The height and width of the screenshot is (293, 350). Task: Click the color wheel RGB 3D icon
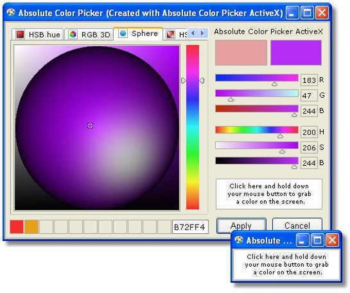pos(73,35)
